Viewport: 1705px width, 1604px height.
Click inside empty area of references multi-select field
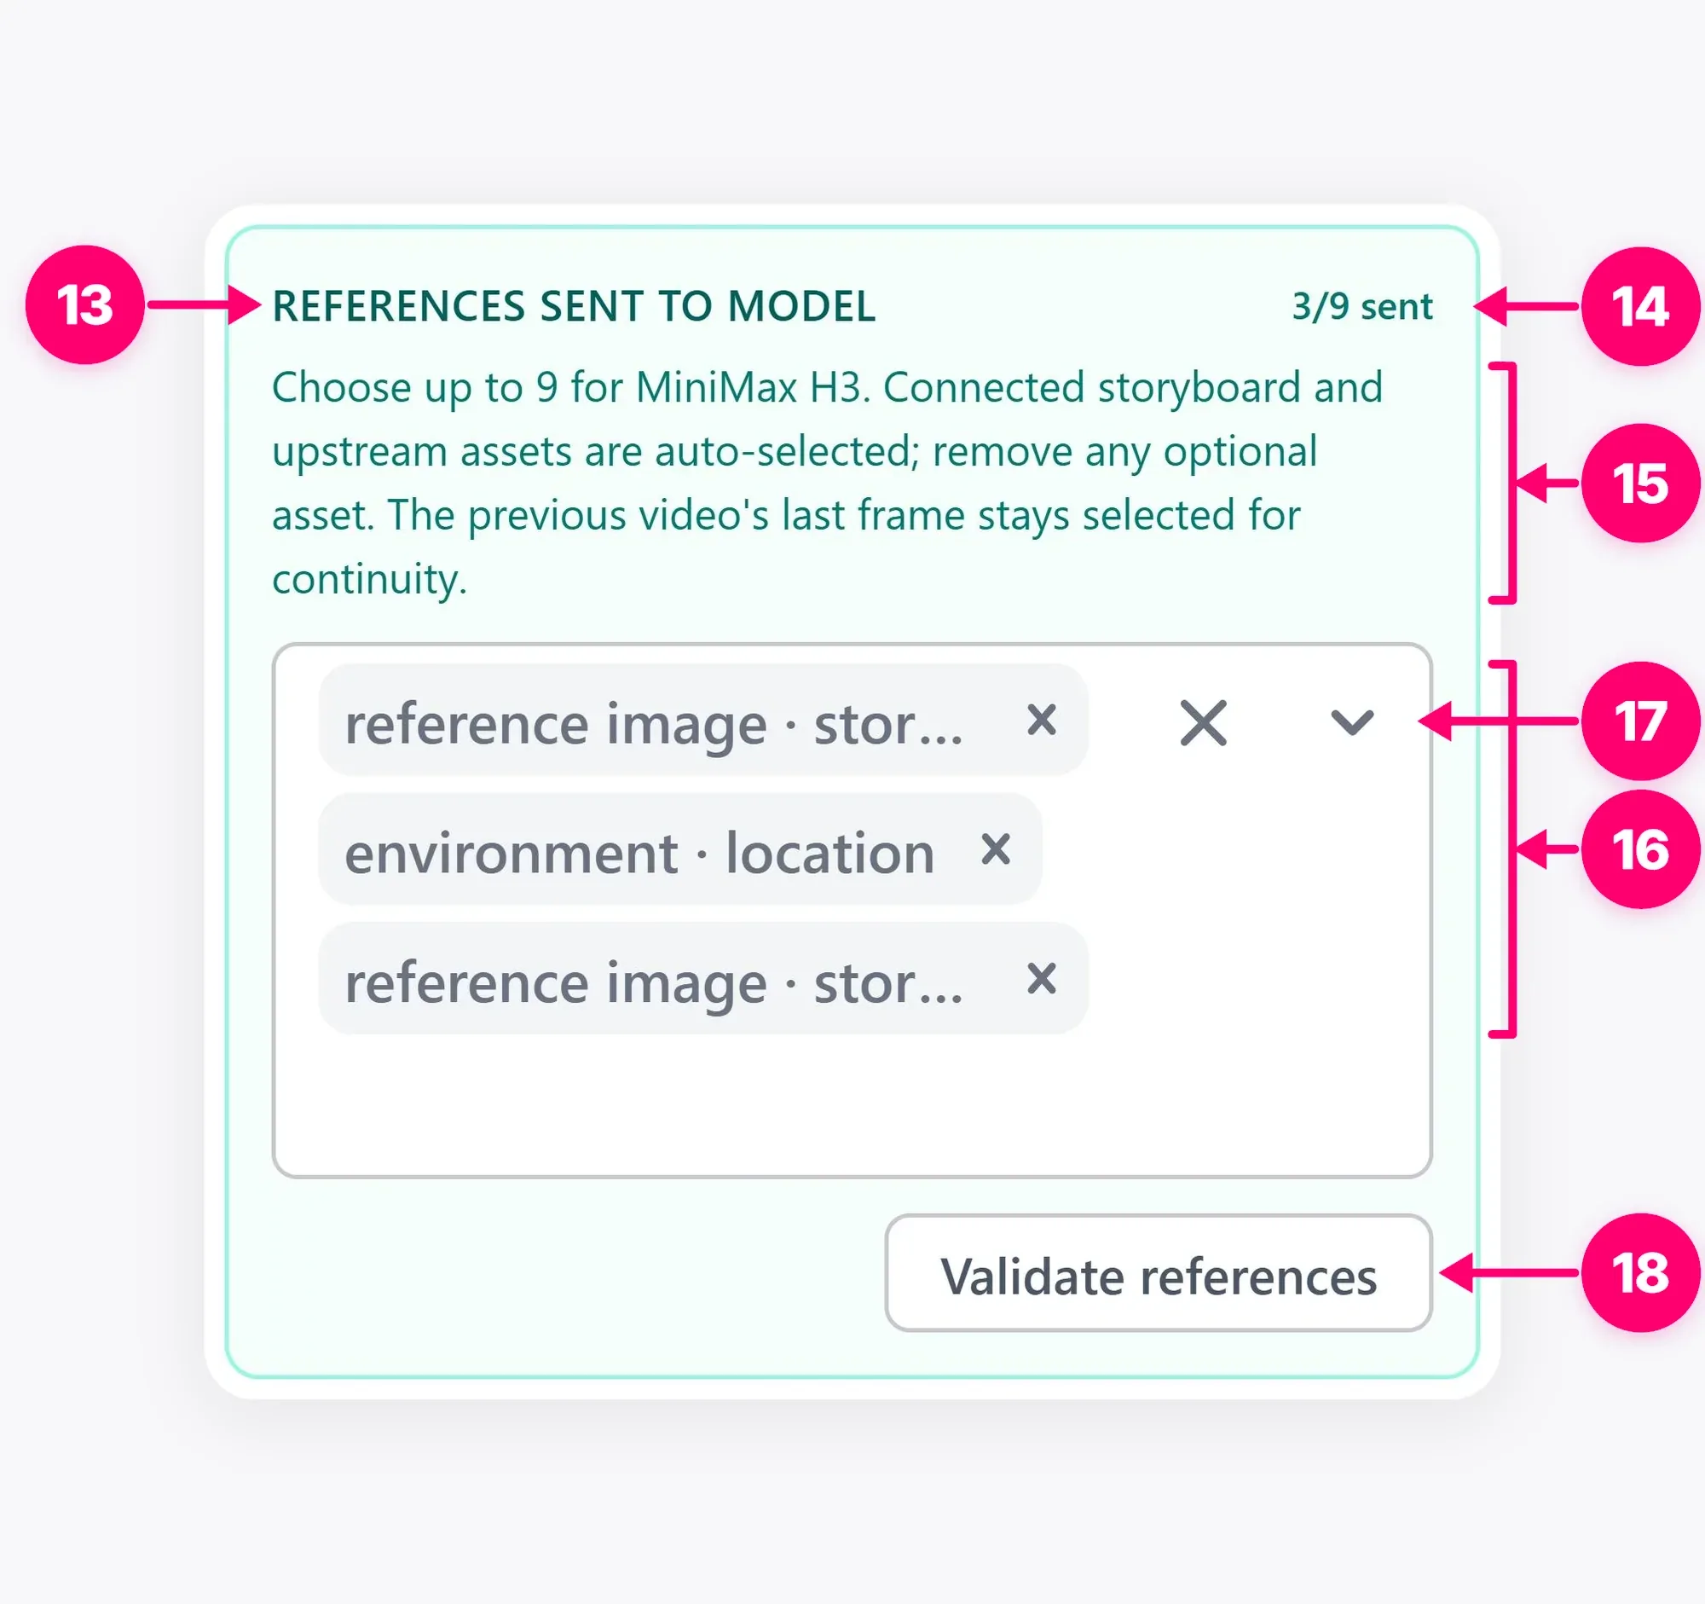coord(852,1105)
